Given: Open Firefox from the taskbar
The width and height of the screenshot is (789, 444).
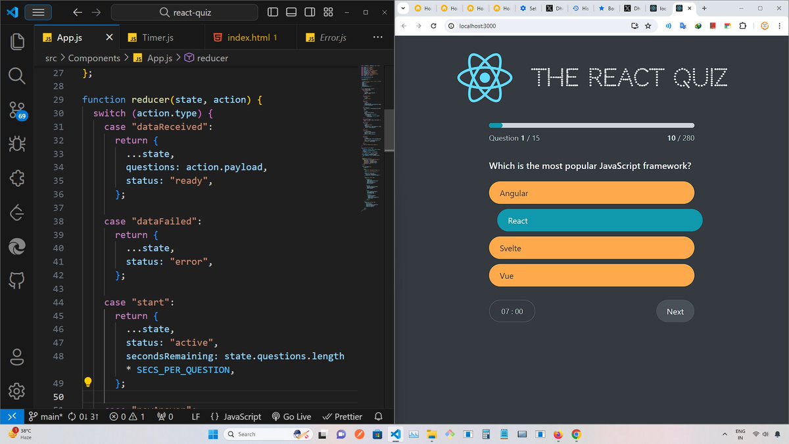Looking at the screenshot, I should 558,434.
